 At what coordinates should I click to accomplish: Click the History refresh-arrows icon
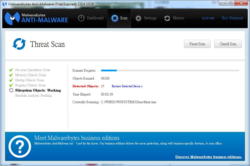(x=167, y=18)
